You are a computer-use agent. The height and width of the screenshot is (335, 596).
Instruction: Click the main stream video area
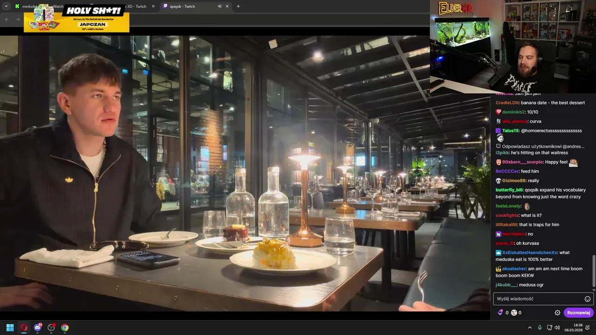pos(245,173)
